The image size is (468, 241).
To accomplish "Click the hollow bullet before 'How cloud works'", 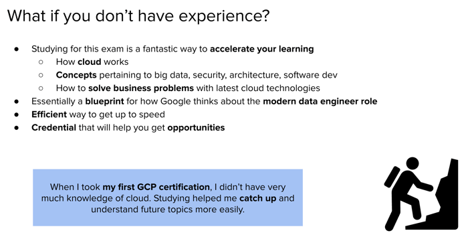I will click(41, 62).
